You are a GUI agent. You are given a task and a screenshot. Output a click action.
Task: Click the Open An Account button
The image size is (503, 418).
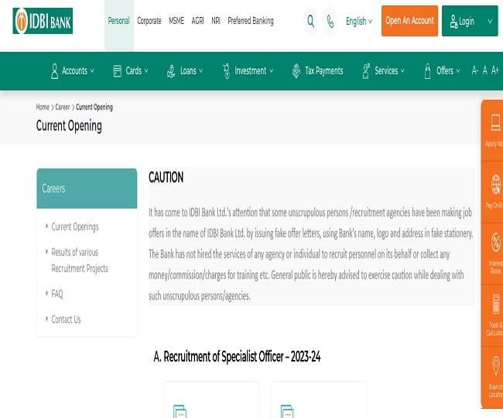(x=409, y=21)
